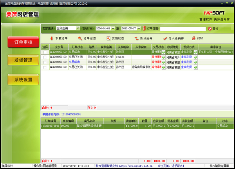Select the fourth order row checkbox
Viewport: 235px width, 169px height.
(x=45, y=67)
